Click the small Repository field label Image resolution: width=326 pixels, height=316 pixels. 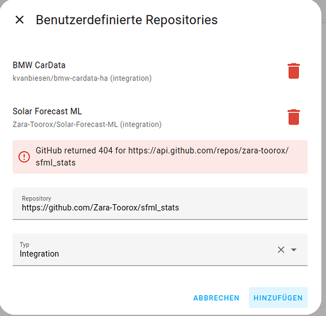coord(37,198)
